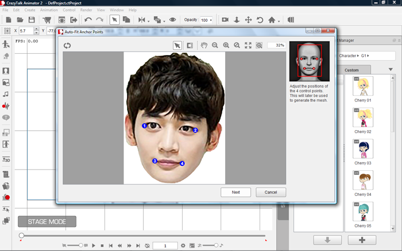Click the shopping cart icon

[47, 20]
